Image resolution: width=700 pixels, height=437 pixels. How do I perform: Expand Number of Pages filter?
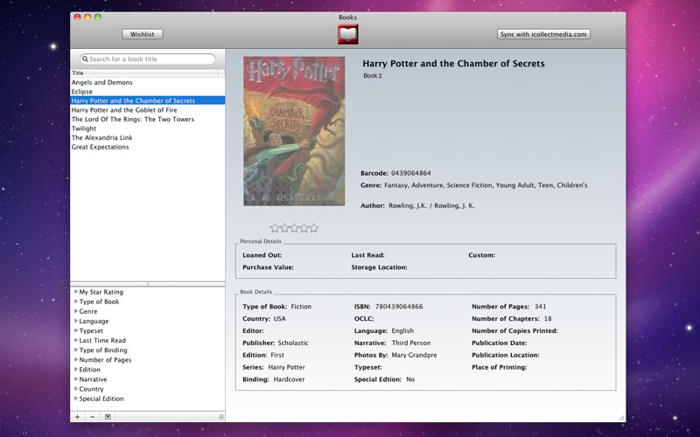pyautogui.click(x=76, y=359)
